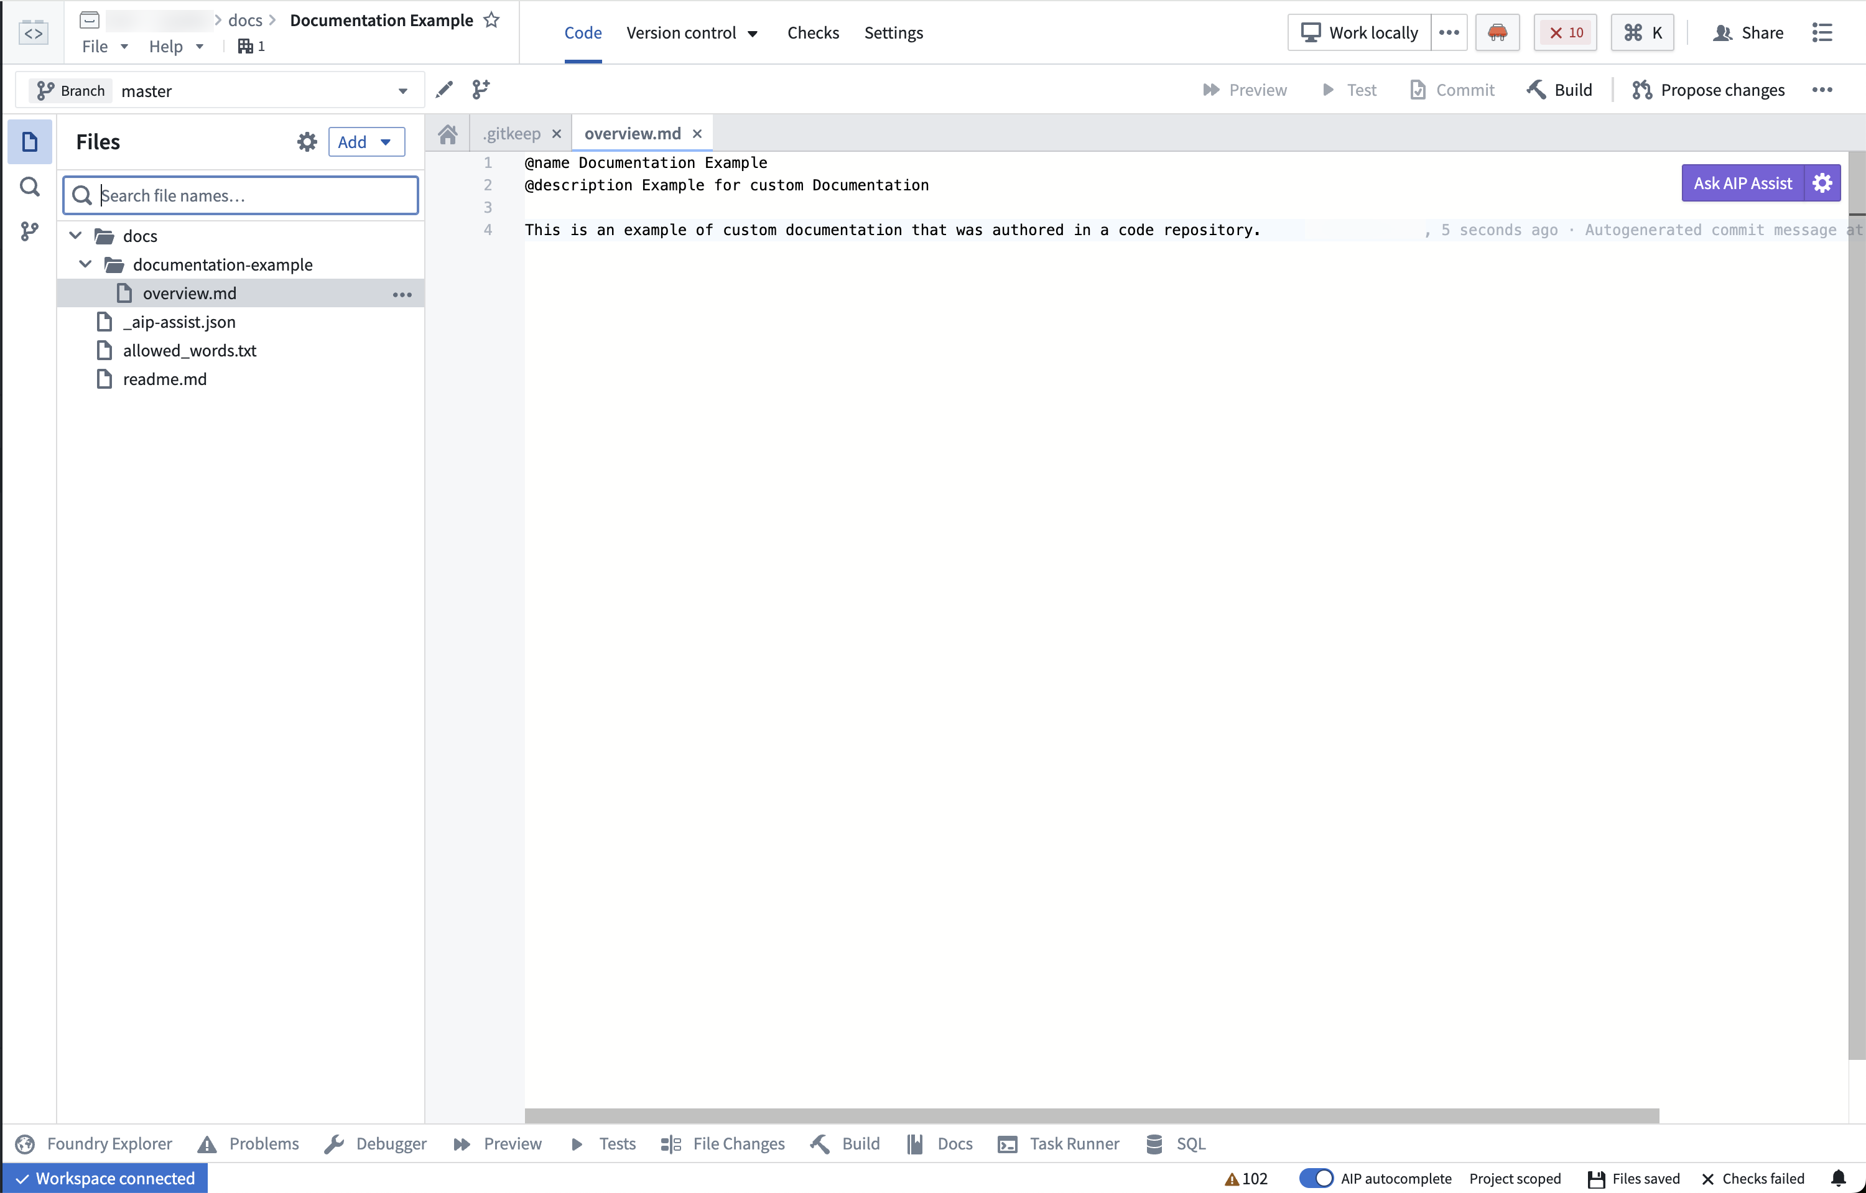This screenshot has width=1866, height=1193.
Task: Open the Files sidebar panel icon
Action: pyautogui.click(x=29, y=142)
